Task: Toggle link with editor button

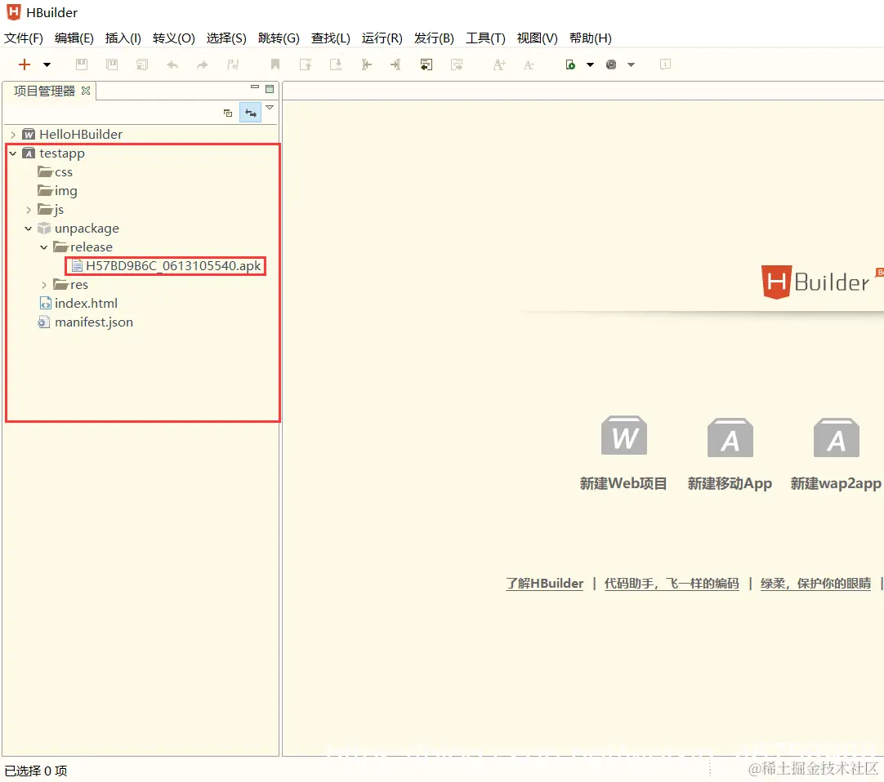Action: 250,113
